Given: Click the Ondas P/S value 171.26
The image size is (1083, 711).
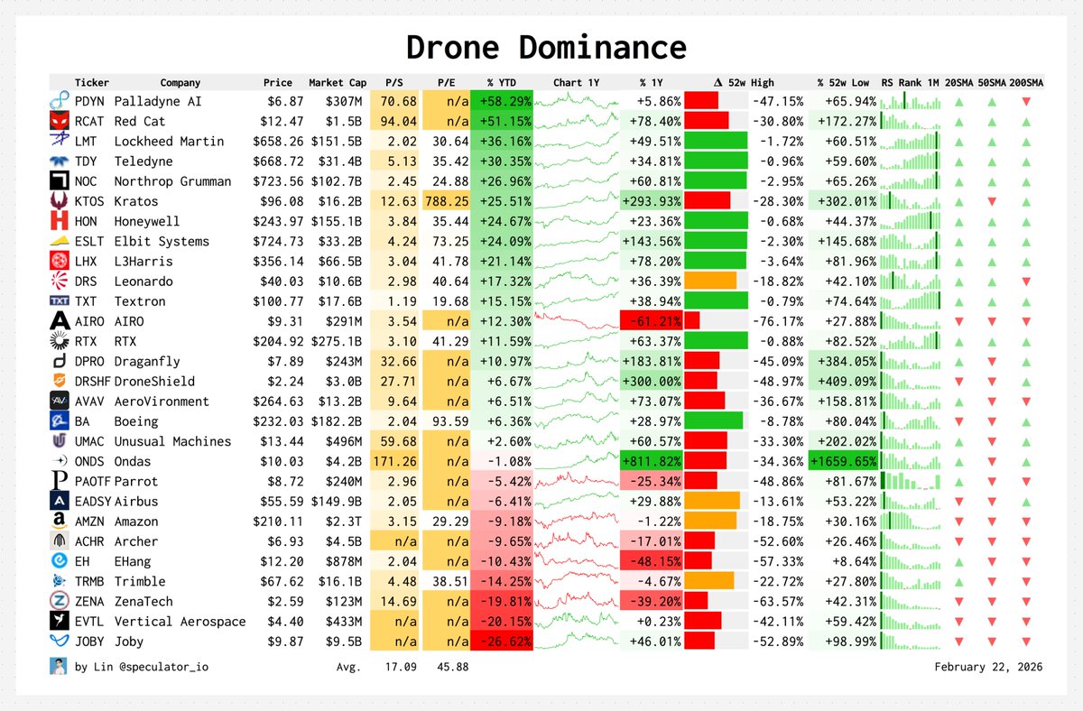Looking at the screenshot, I should click(x=394, y=461).
